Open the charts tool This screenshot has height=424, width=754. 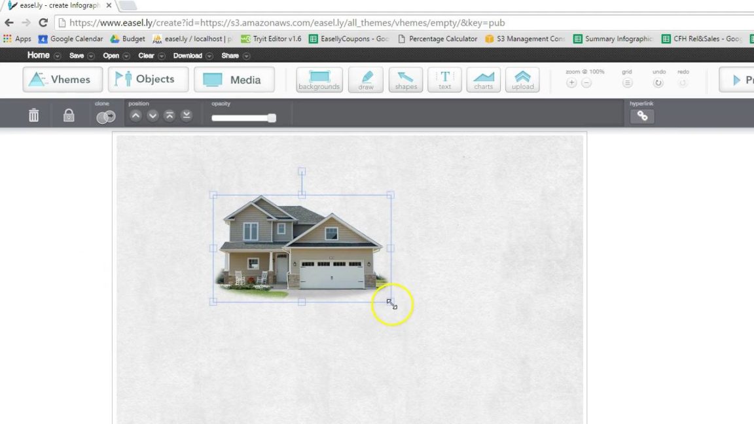pos(483,79)
